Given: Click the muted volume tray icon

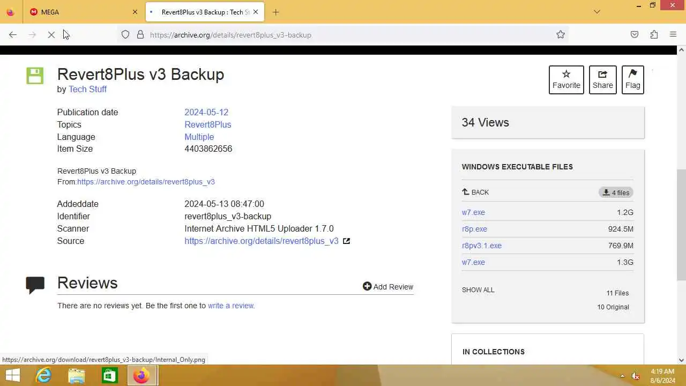Looking at the screenshot, I should click(636, 376).
